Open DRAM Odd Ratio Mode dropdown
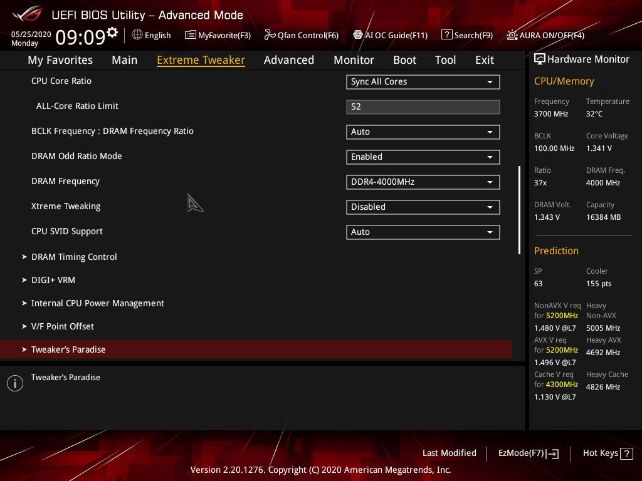This screenshot has width=642, height=481. tap(423, 157)
